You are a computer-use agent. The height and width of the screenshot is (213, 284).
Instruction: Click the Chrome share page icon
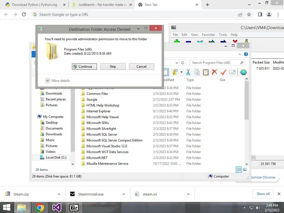[240, 14]
